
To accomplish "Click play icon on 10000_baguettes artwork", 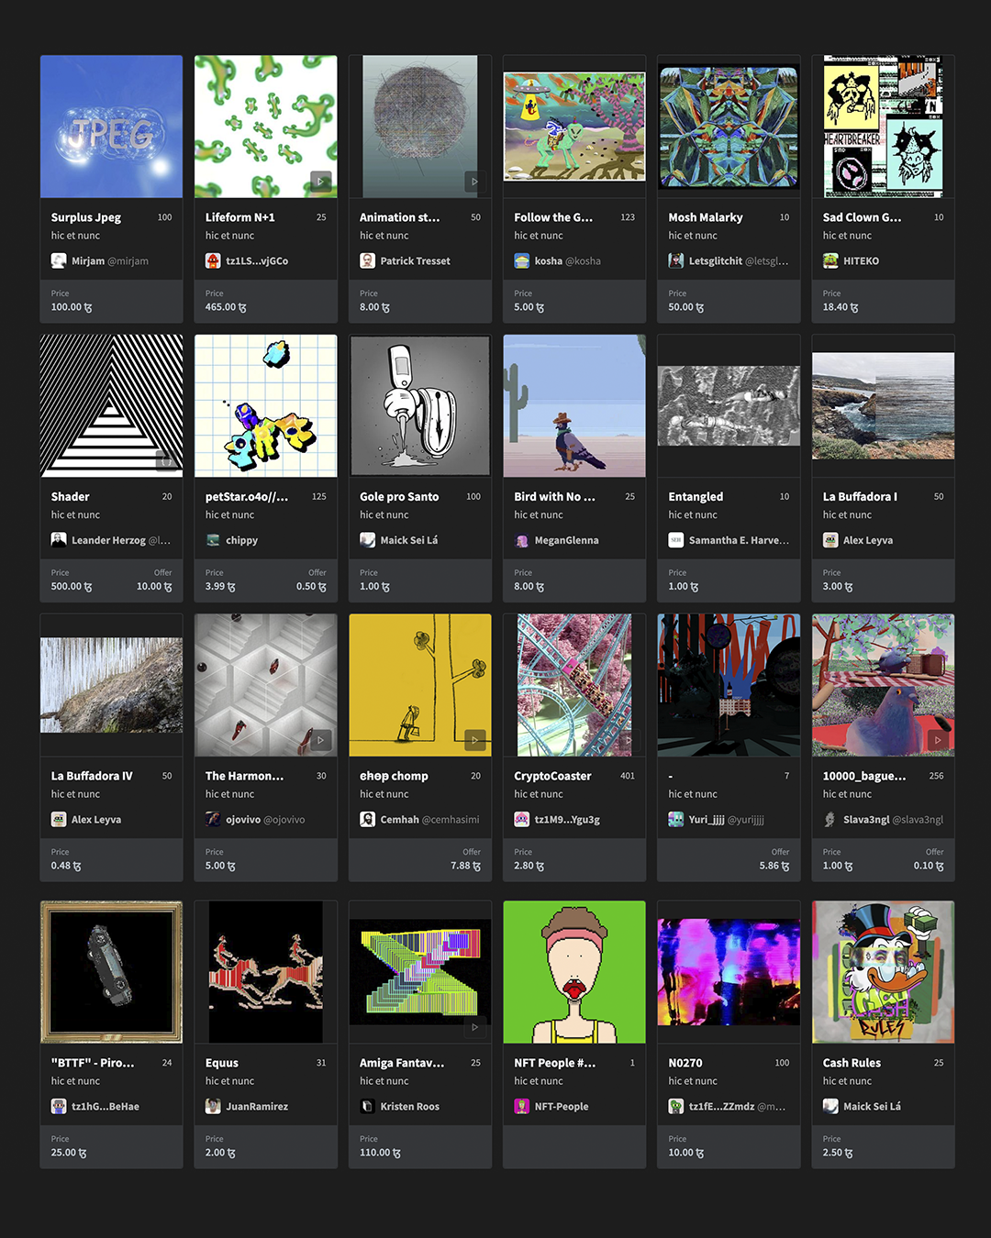I will point(938,739).
